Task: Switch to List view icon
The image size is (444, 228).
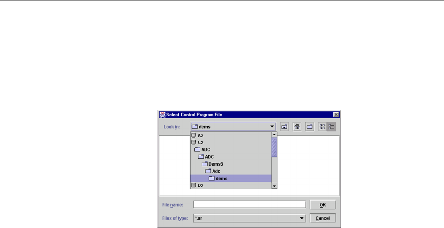Action: point(323,126)
